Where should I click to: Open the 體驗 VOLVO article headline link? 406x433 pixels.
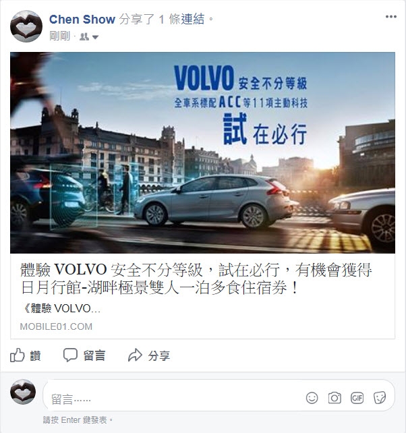click(196, 279)
